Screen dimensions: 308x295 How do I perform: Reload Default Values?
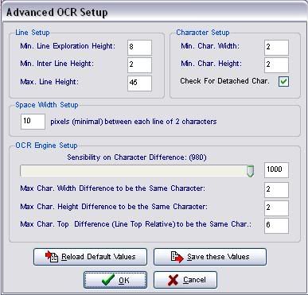coord(90,257)
